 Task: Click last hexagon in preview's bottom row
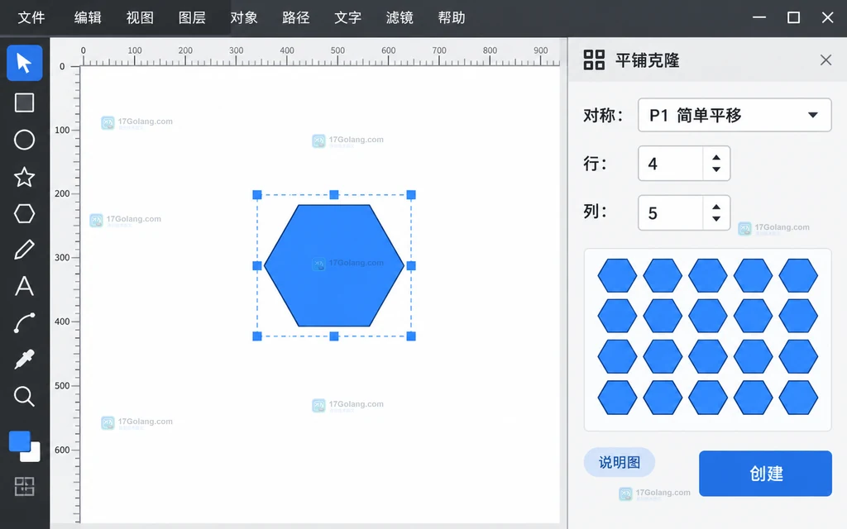[x=798, y=398]
